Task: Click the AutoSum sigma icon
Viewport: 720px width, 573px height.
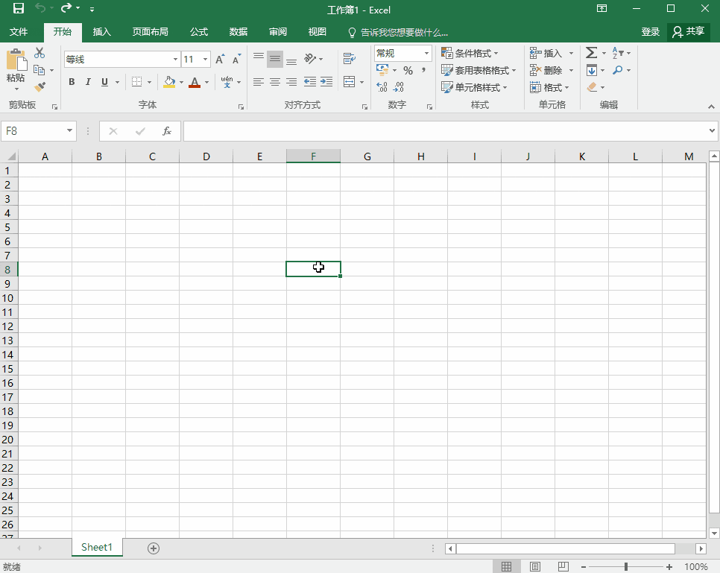Action: pyautogui.click(x=592, y=53)
